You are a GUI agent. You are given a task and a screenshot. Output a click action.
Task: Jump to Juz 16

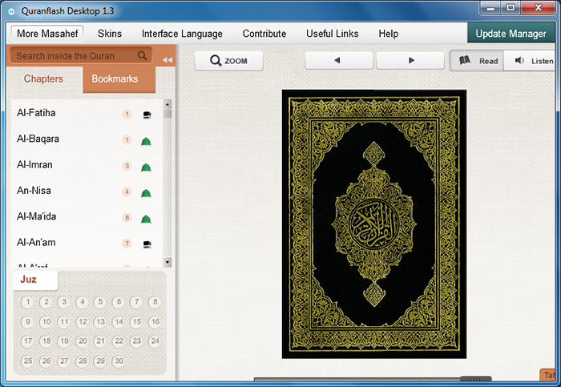click(155, 322)
